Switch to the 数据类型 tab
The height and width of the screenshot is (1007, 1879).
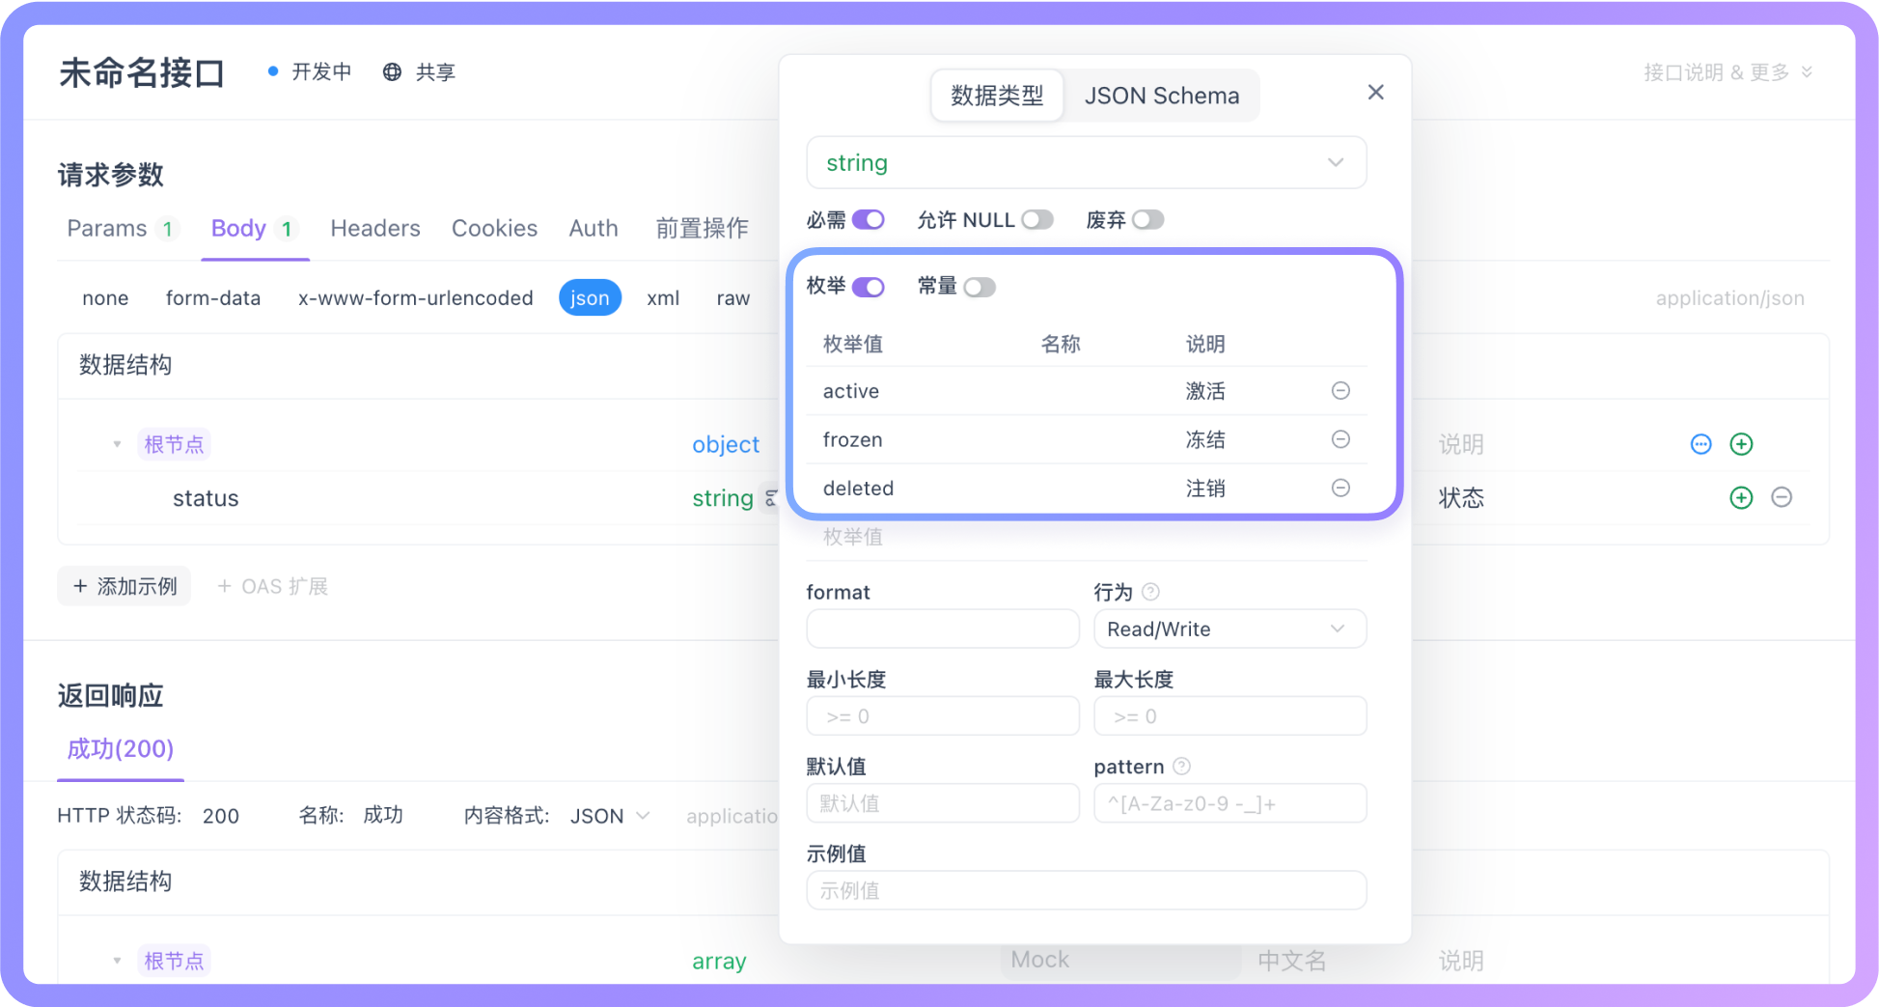(x=997, y=96)
